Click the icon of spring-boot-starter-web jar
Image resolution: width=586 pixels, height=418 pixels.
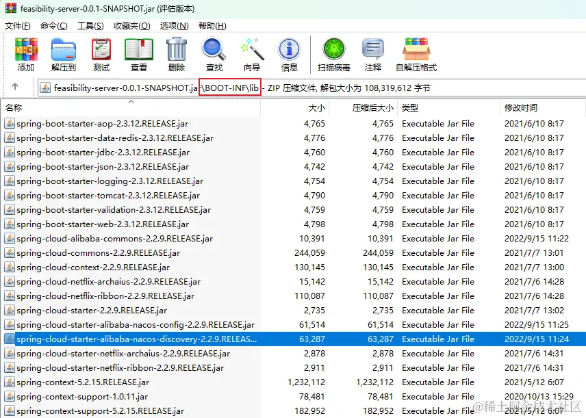[x=10, y=224]
